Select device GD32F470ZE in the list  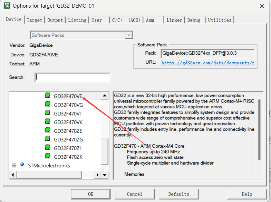click(68, 131)
